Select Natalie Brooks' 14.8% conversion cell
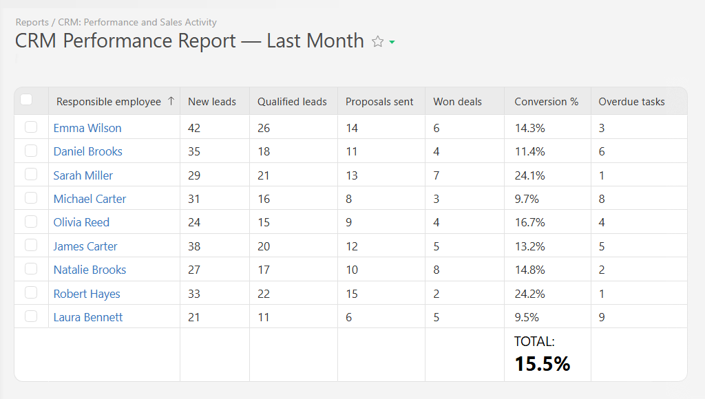The image size is (705, 399). click(547, 269)
